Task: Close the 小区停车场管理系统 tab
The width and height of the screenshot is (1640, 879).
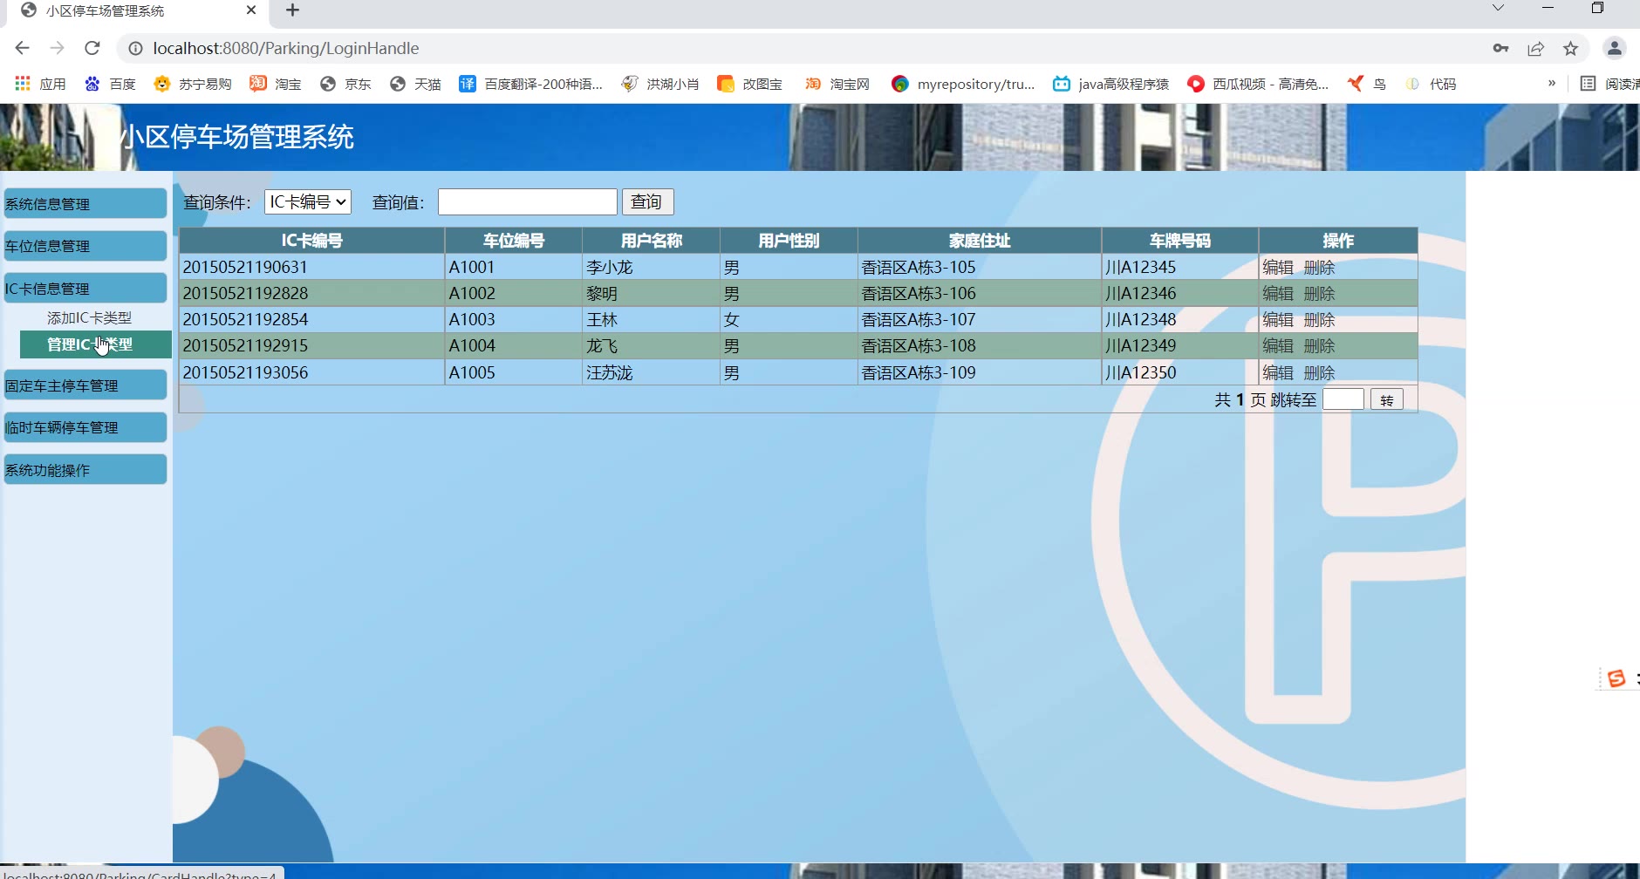Action: [x=251, y=10]
